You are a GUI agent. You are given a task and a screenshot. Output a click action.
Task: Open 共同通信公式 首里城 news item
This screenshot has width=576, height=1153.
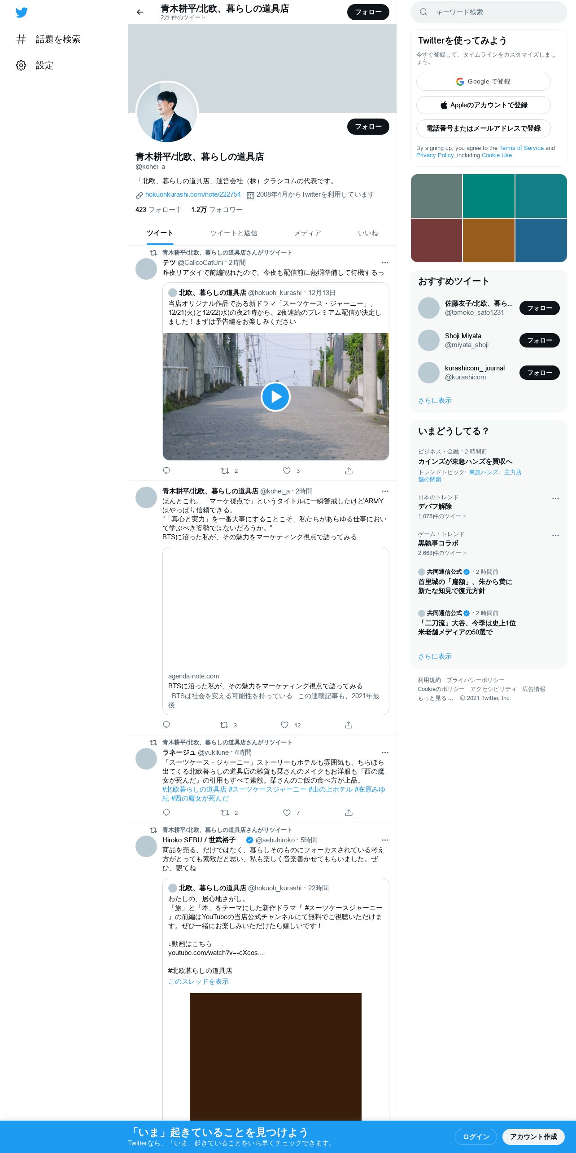click(465, 586)
